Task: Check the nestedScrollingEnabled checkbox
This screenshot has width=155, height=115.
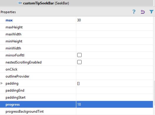Action: pyautogui.click(x=79, y=62)
